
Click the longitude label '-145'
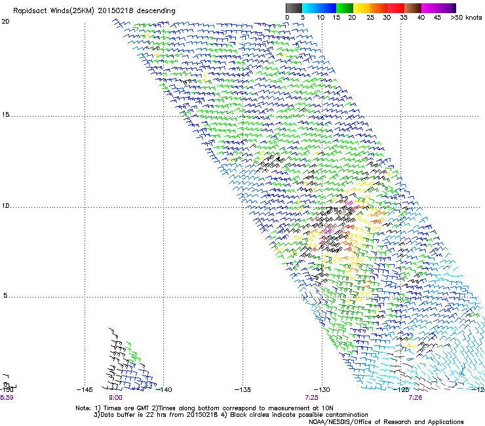click(85, 389)
